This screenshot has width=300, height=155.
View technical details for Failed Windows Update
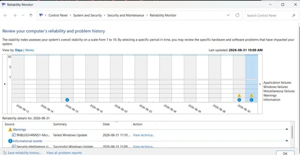pos(143,135)
